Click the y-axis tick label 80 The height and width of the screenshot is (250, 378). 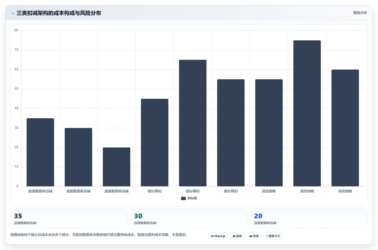click(16, 30)
